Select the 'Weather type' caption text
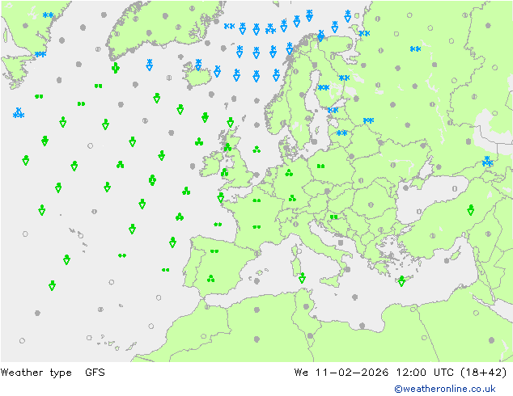 click(x=36, y=373)
